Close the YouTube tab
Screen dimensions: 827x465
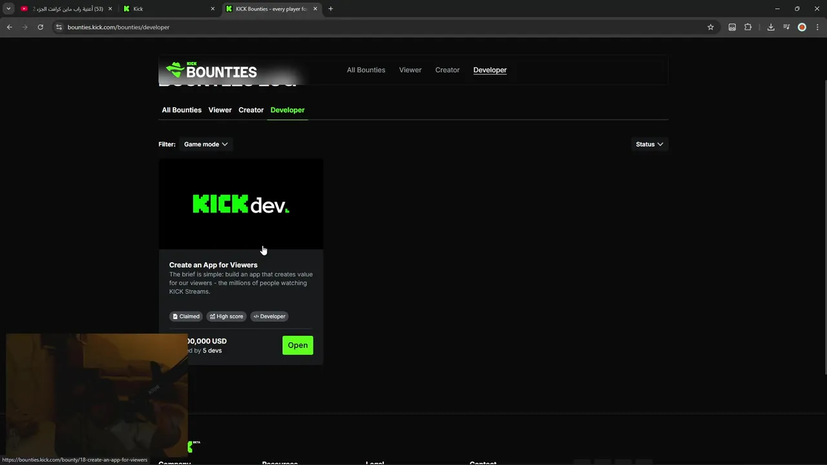(110, 9)
